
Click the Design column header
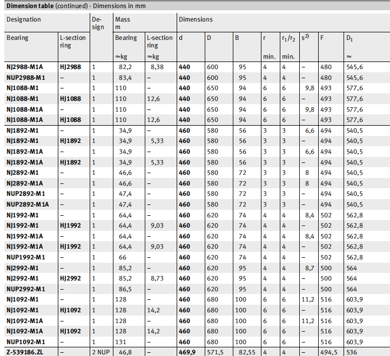click(98, 23)
